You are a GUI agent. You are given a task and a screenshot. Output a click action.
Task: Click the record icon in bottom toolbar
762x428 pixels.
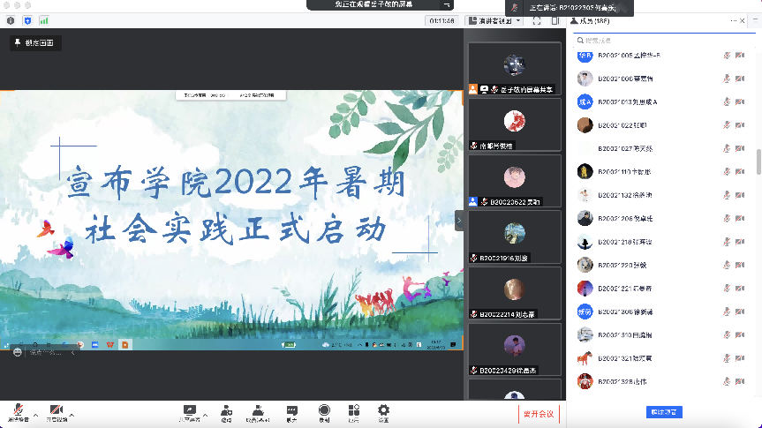click(x=324, y=411)
